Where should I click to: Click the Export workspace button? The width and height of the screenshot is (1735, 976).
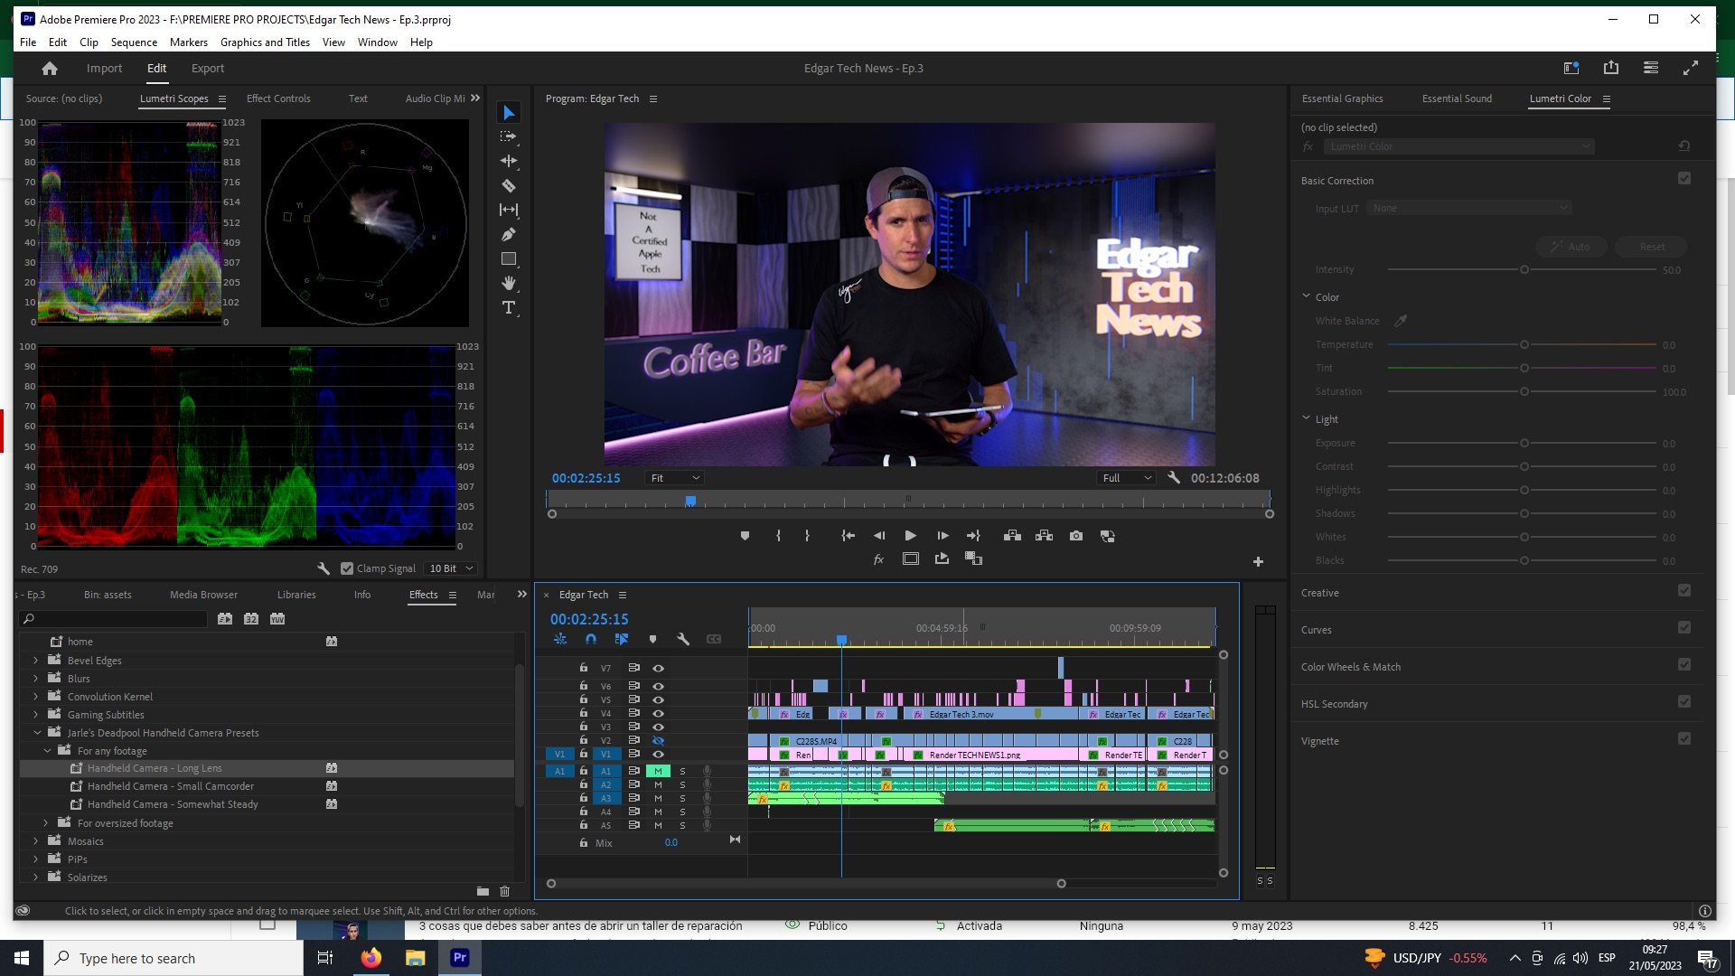point(207,69)
